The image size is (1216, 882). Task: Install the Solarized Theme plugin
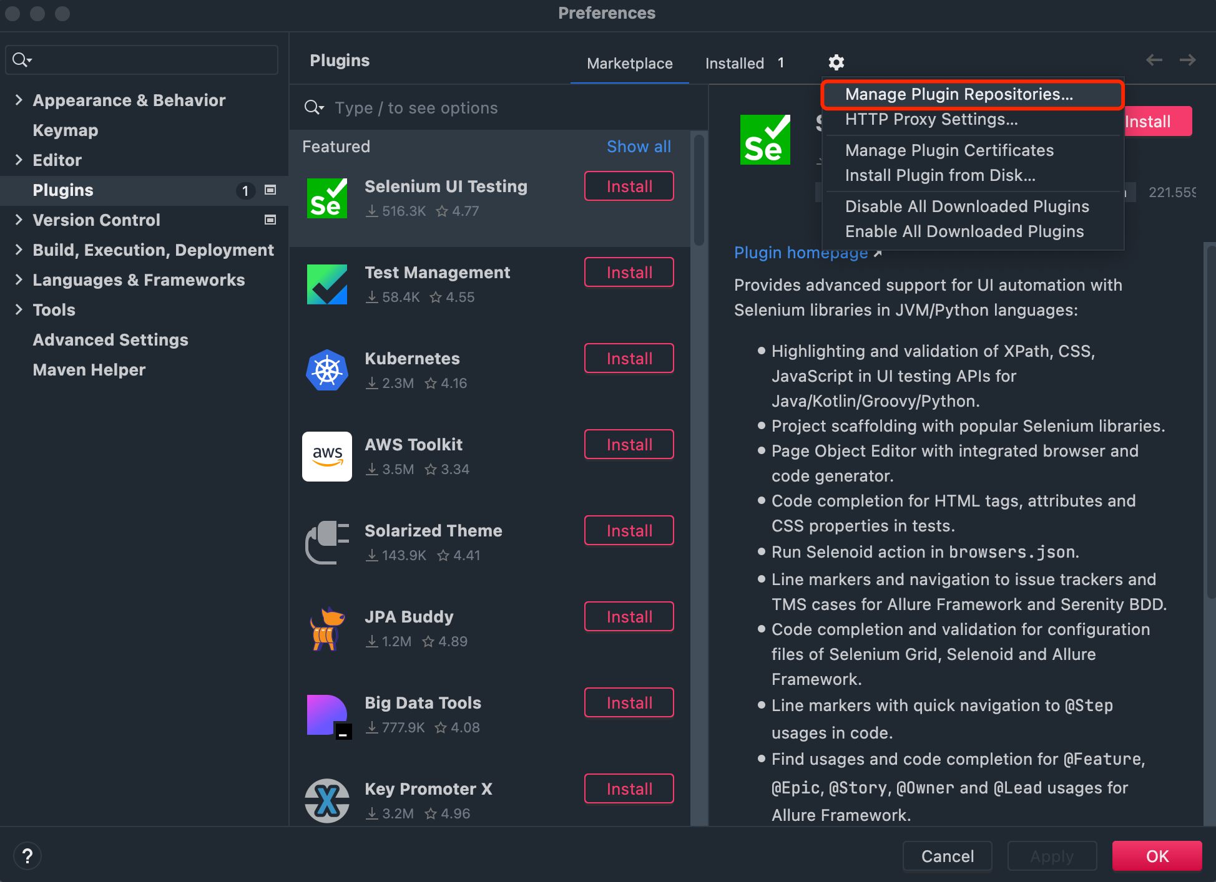coord(629,530)
